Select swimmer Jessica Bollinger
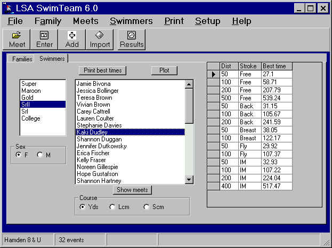This screenshot has width=332, height=248. tap(130, 91)
